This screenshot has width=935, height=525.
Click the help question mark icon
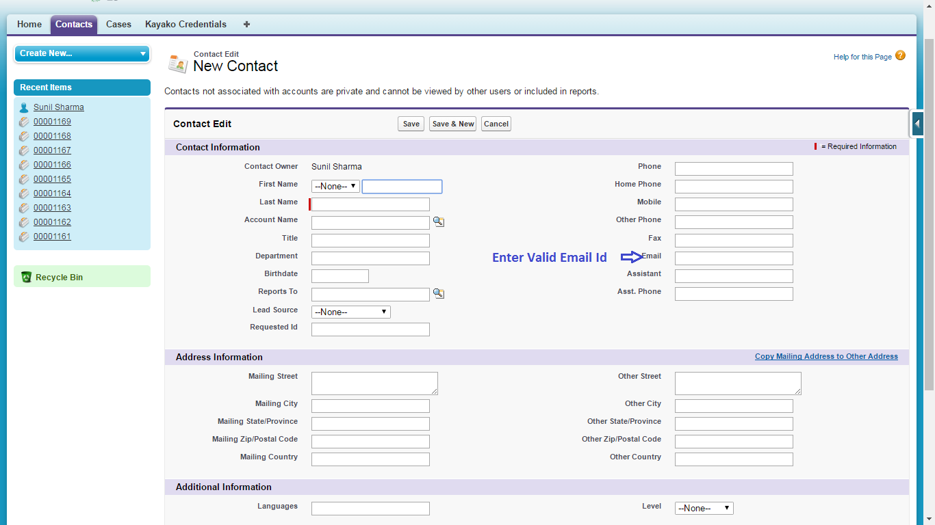(900, 56)
